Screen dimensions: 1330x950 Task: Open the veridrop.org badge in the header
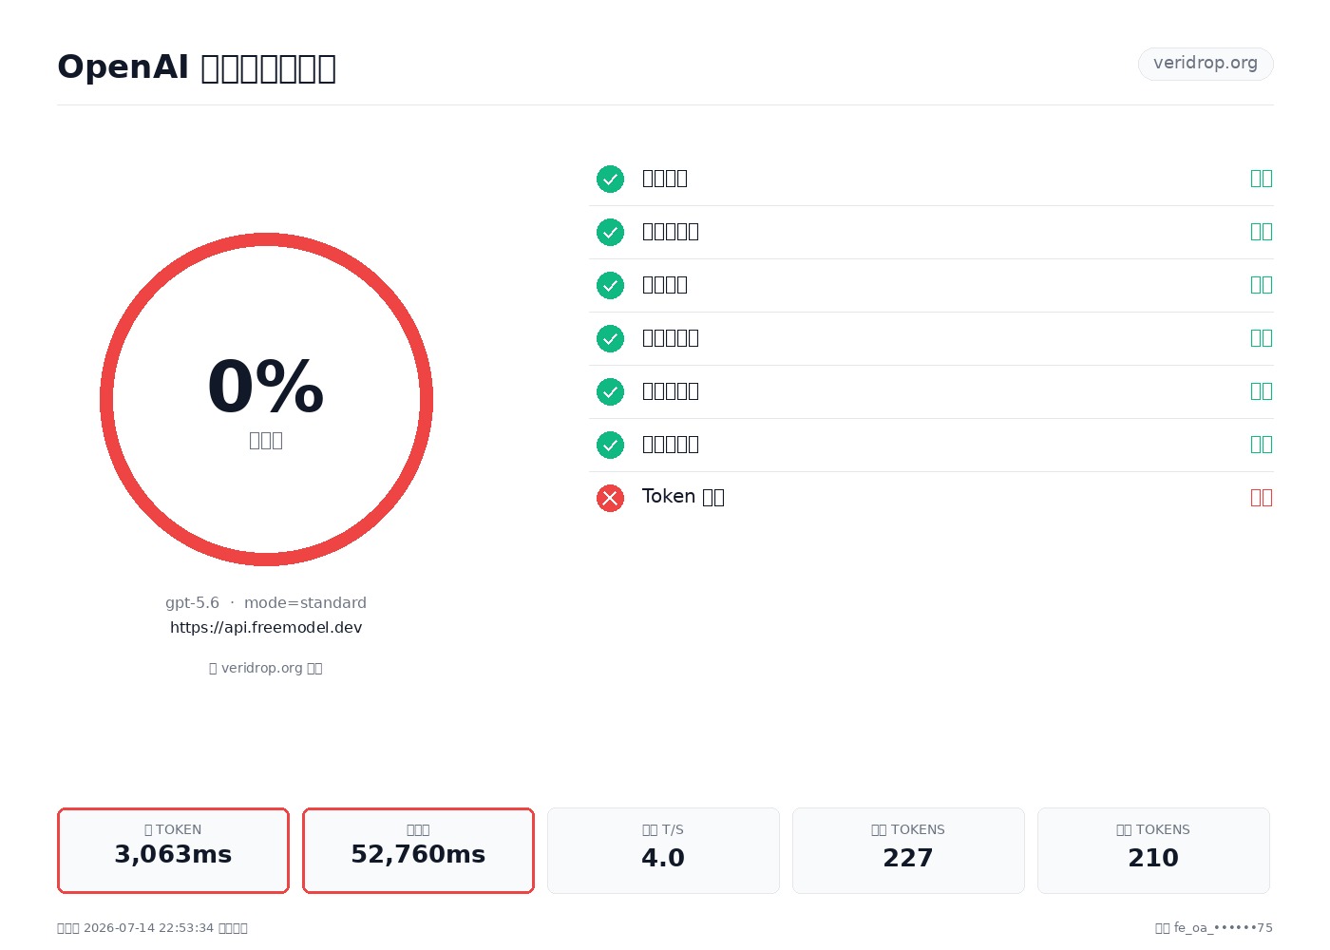pos(1206,64)
